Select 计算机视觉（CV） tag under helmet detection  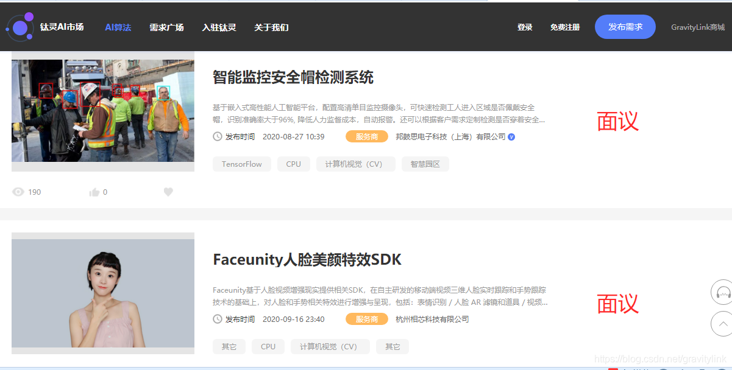pos(356,164)
